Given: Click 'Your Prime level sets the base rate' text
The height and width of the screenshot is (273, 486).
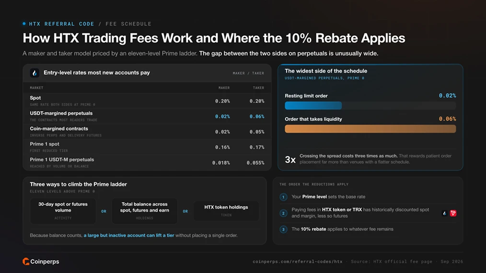Looking at the screenshot, I should click(x=328, y=197).
